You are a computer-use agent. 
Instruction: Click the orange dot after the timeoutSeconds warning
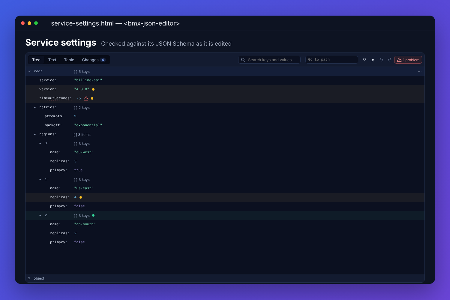92,98
